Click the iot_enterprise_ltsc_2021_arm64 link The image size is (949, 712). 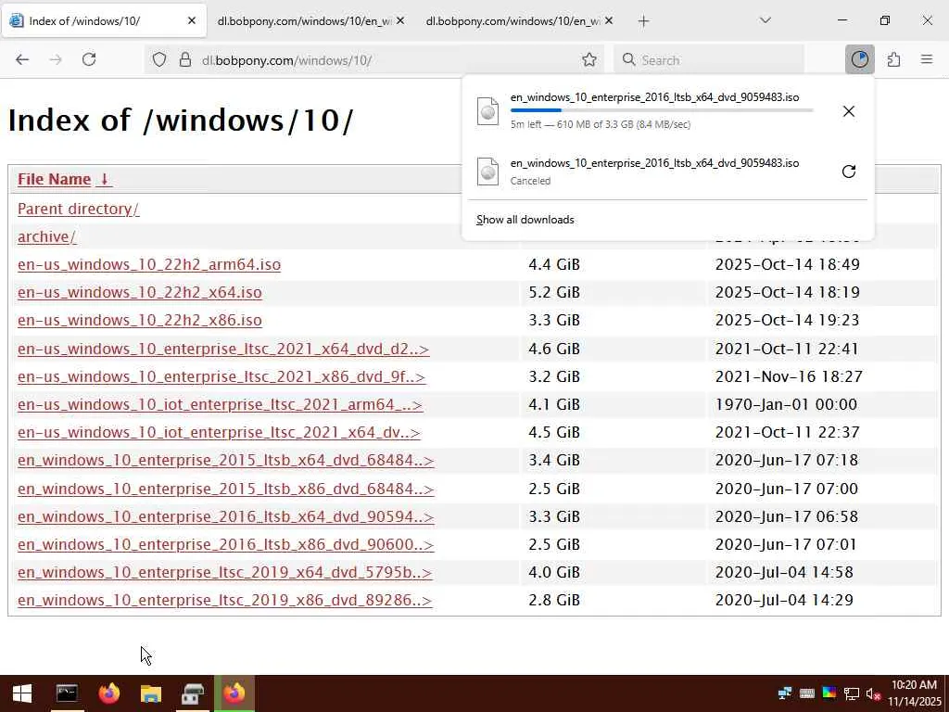coord(220,404)
